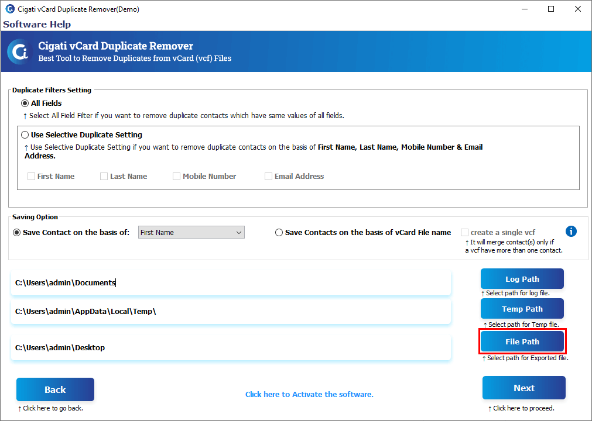Click the Cigati app icon in the title bar

coord(9,9)
